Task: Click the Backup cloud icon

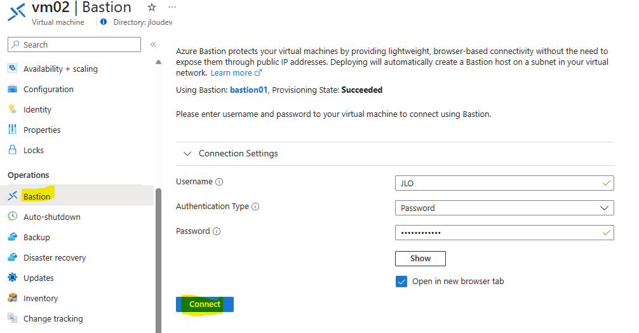Action: [x=13, y=237]
